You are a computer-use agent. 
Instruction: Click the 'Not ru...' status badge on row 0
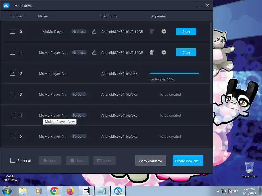pos(79,32)
